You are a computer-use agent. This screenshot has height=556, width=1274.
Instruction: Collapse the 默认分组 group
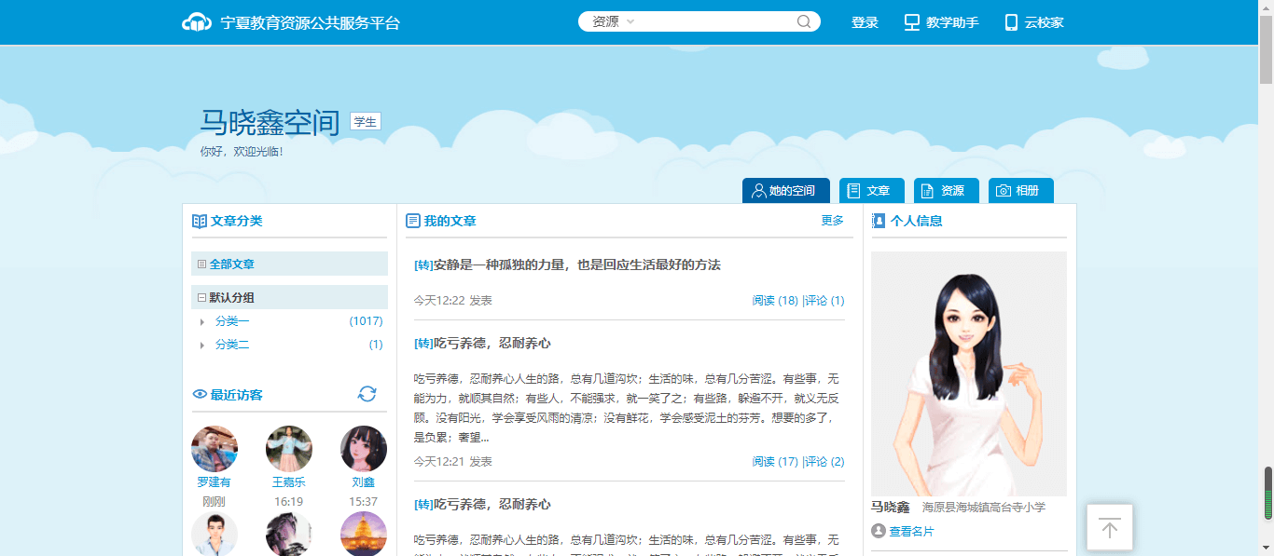[201, 298]
